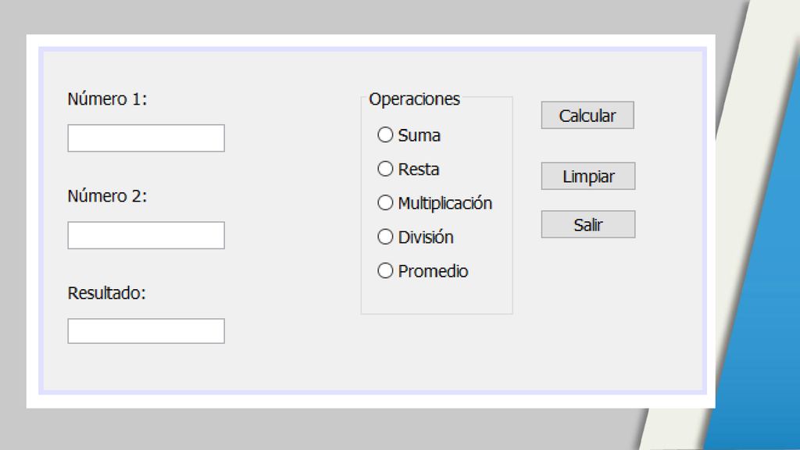This screenshot has height=450, width=800.
Task: Click the empty form area below Salir
Action: point(588,306)
